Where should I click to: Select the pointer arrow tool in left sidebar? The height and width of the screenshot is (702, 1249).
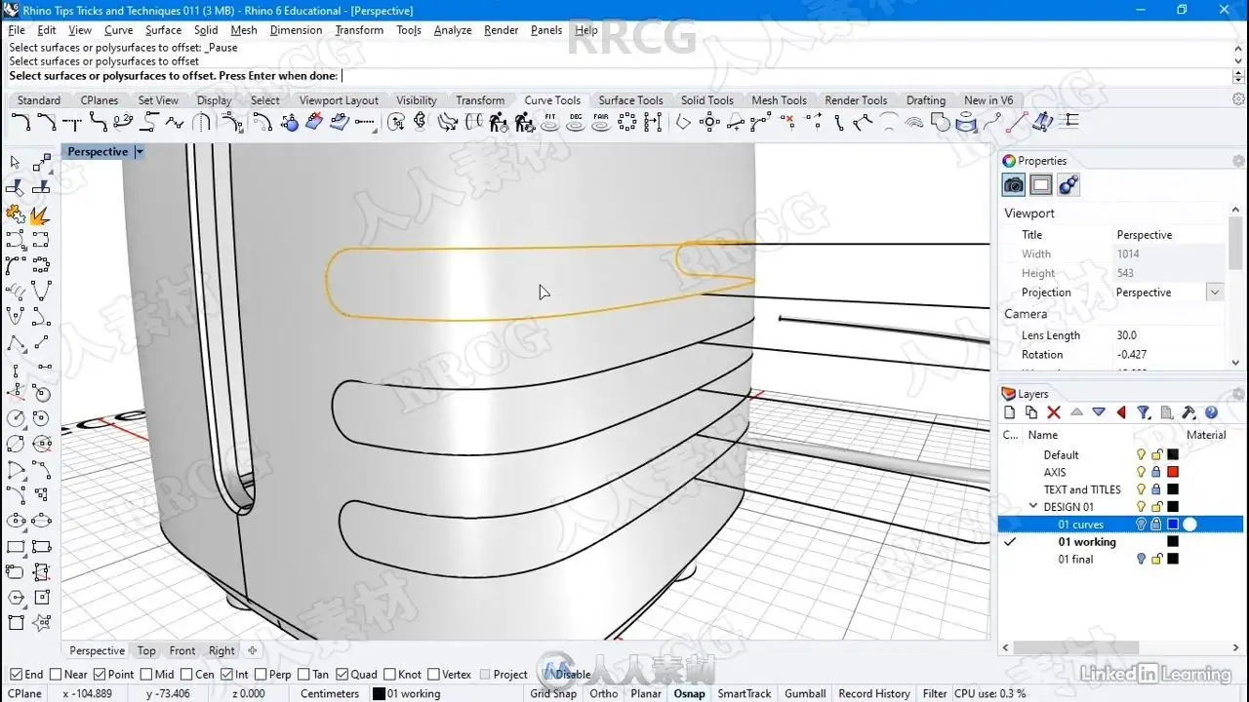[16, 163]
